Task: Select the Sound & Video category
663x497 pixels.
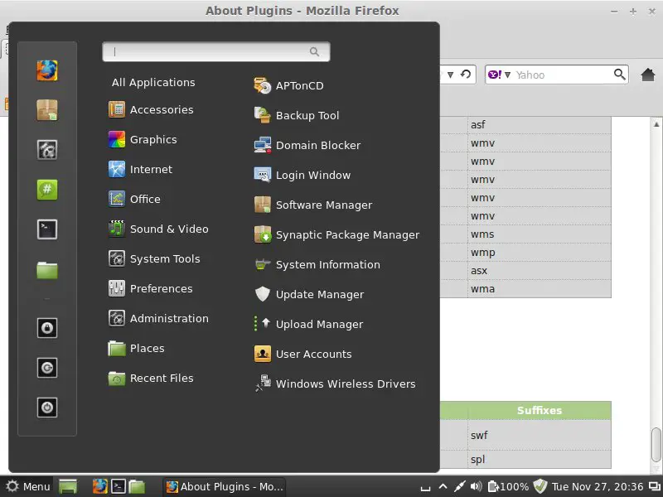Action: click(x=158, y=229)
